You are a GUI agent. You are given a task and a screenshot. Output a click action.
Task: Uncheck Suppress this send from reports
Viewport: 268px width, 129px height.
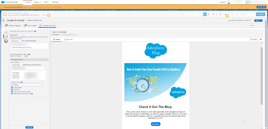pos(12,91)
